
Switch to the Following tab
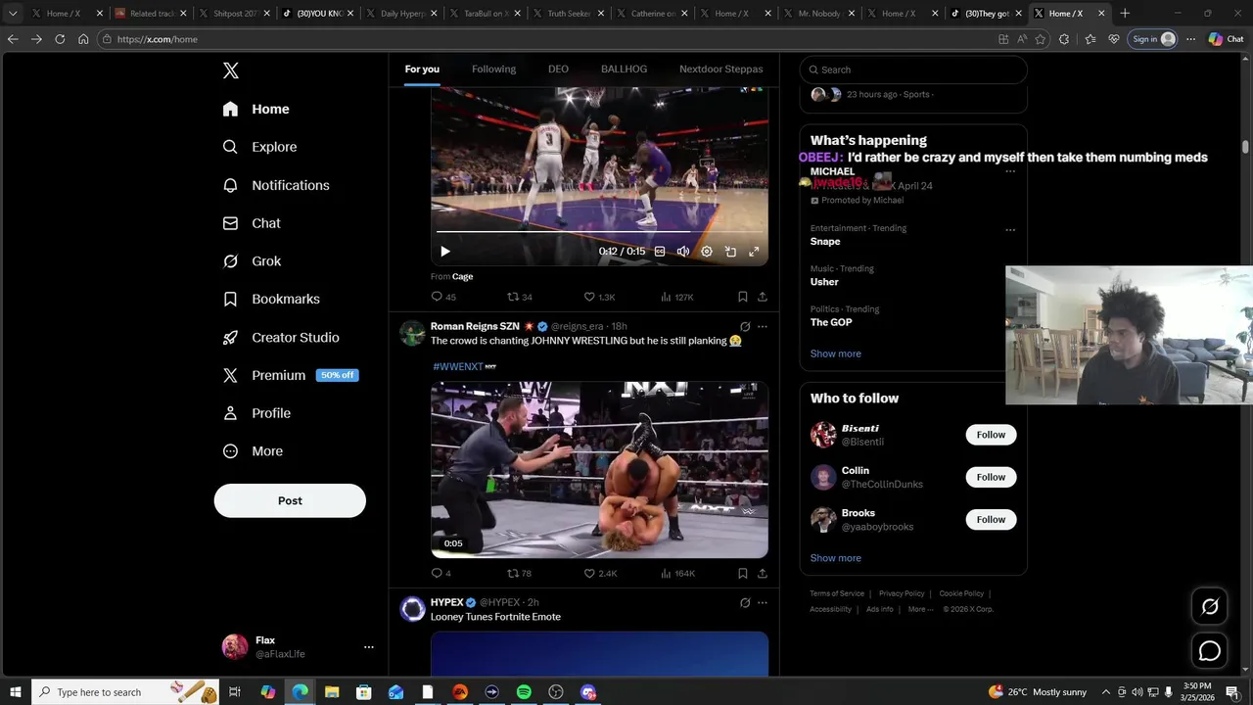tap(493, 69)
